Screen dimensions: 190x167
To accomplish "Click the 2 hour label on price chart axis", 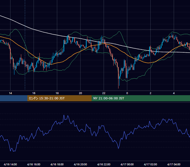I will tap(151, 93).
